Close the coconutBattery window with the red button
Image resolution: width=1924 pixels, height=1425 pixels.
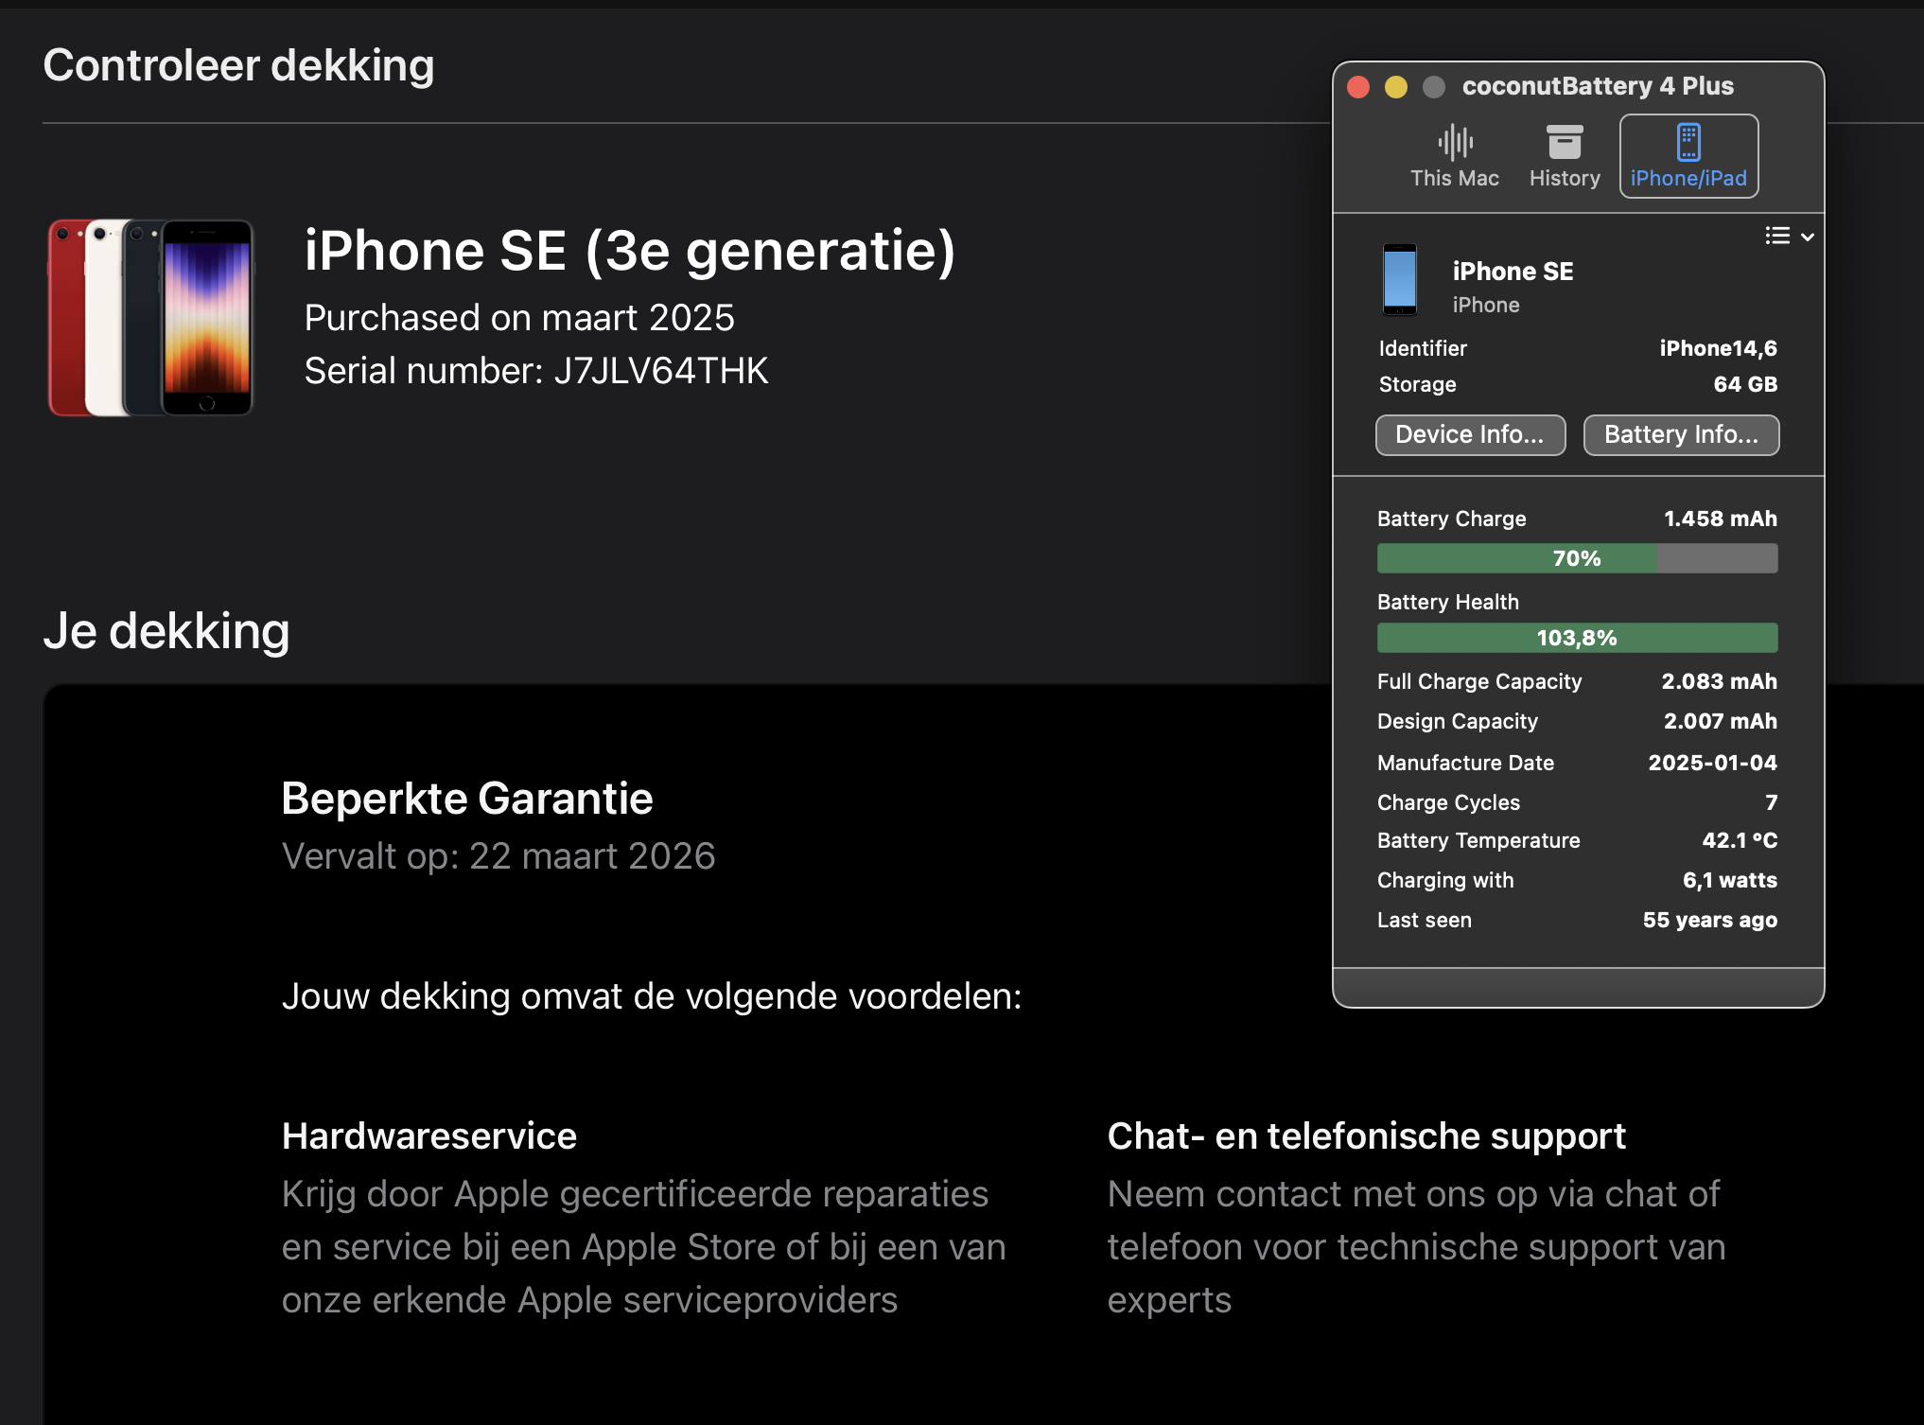(1358, 87)
